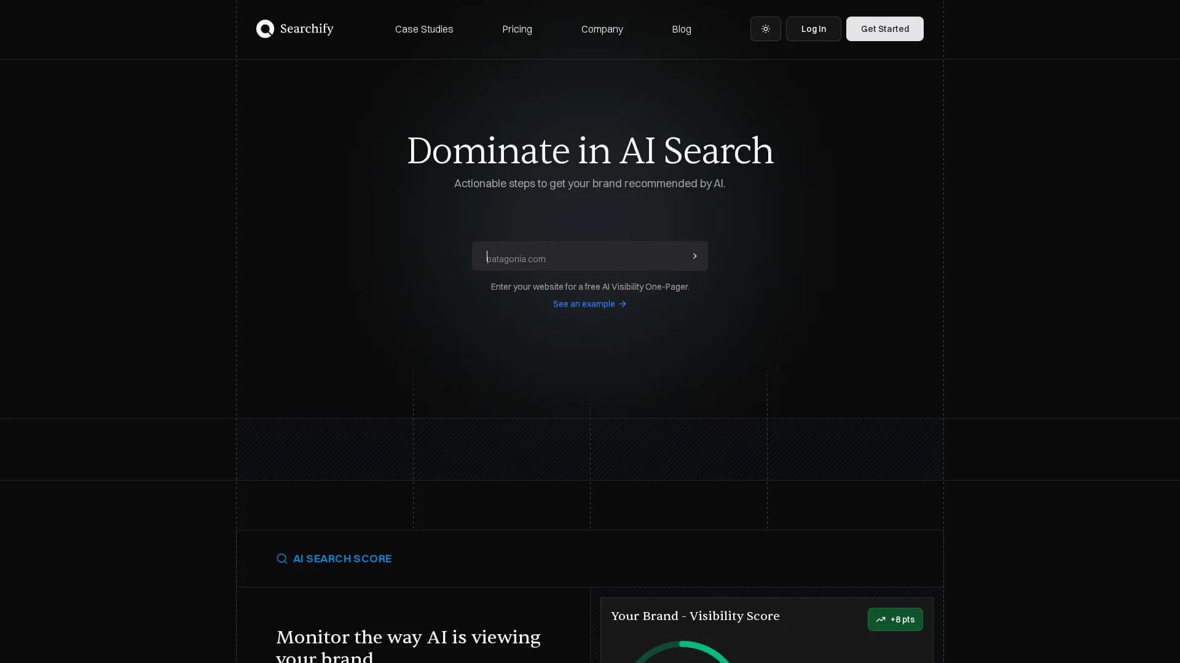
Task: Click the +8 pts trend badge
Action: (895, 619)
